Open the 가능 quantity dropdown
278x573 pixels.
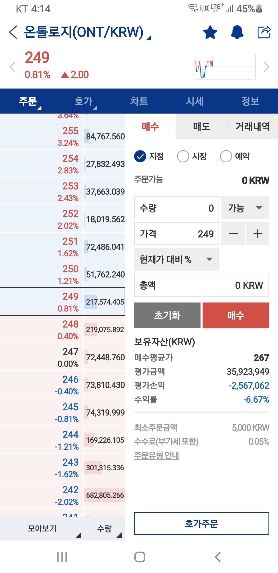(x=245, y=208)
